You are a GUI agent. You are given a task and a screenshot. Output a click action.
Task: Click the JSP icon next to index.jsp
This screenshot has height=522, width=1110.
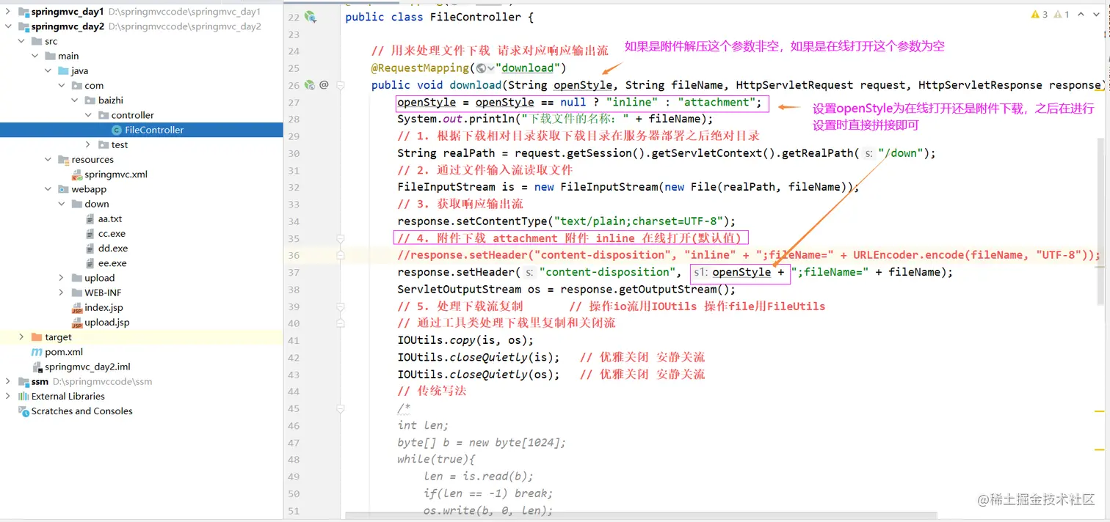77,307
